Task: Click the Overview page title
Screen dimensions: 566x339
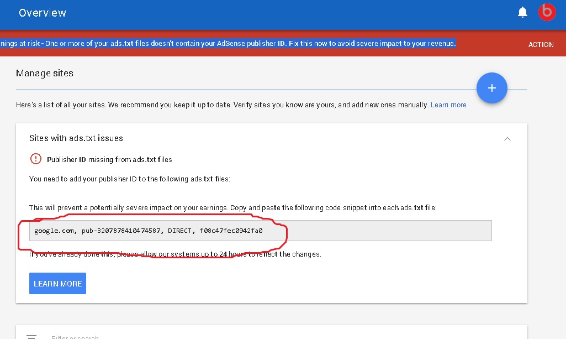Action: pos(43,13)
